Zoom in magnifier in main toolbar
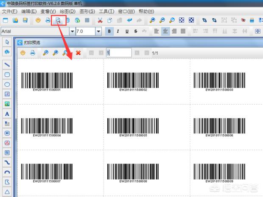 [152, 20]
